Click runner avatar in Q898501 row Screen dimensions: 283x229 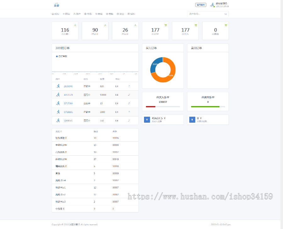pos(58,120)
